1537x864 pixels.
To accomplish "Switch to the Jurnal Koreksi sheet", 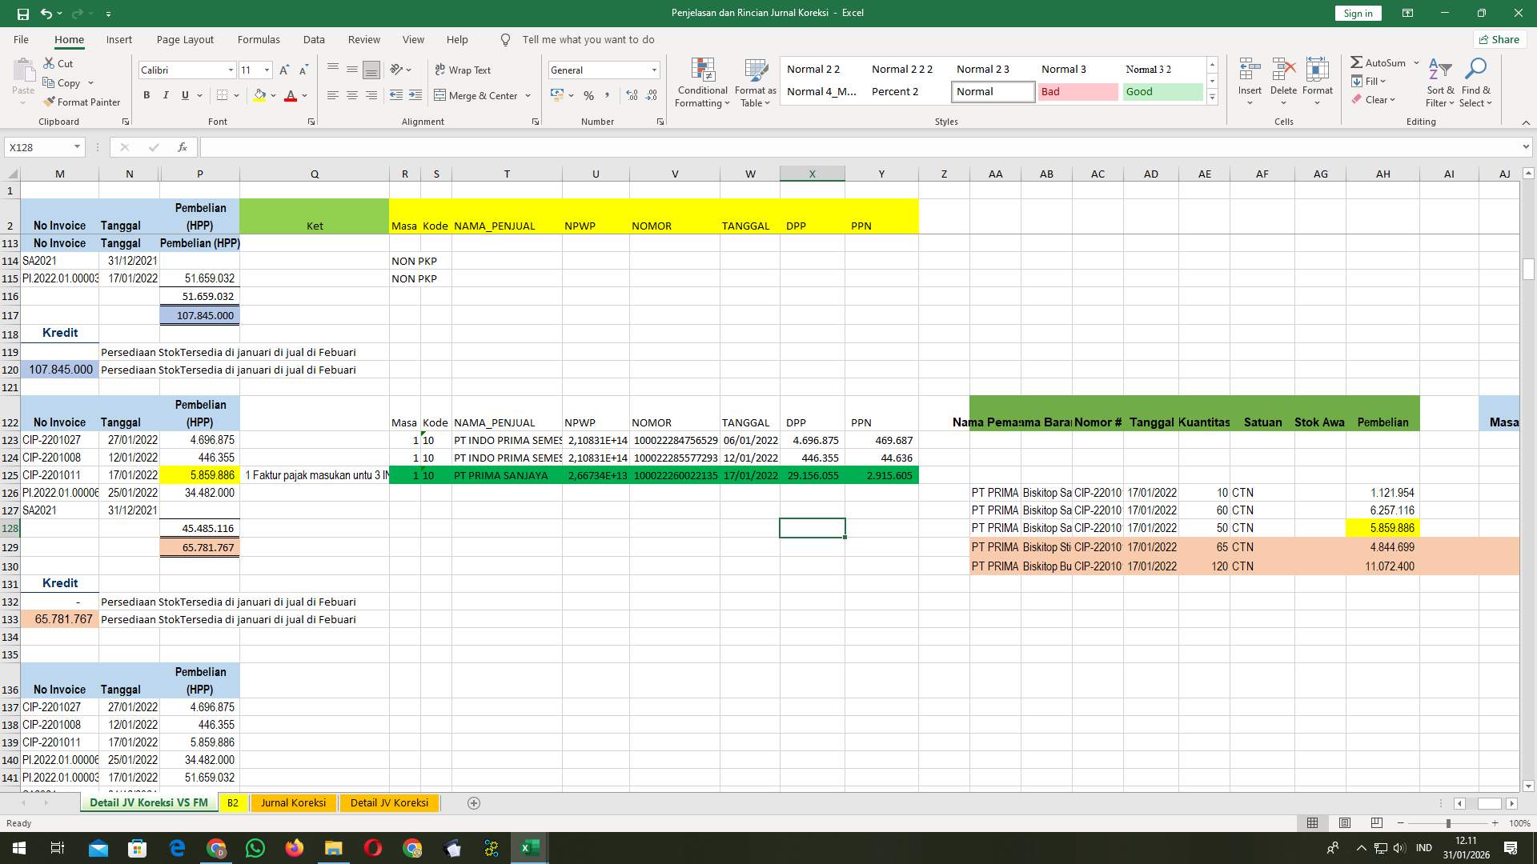I will (x=293, y=802).
